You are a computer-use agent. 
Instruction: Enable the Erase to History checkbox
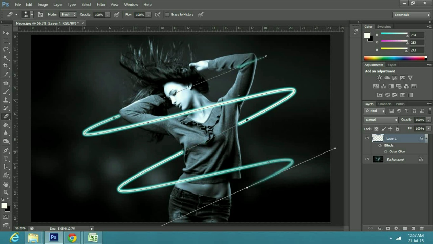point(167,14)
